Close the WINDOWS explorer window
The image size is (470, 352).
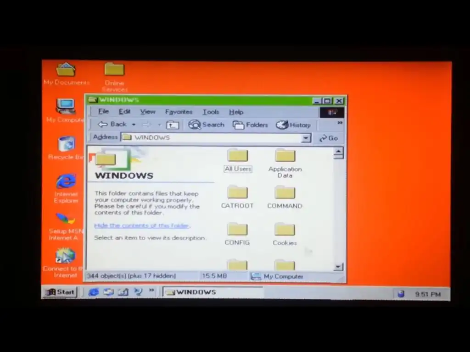click(x=339, y=101)
